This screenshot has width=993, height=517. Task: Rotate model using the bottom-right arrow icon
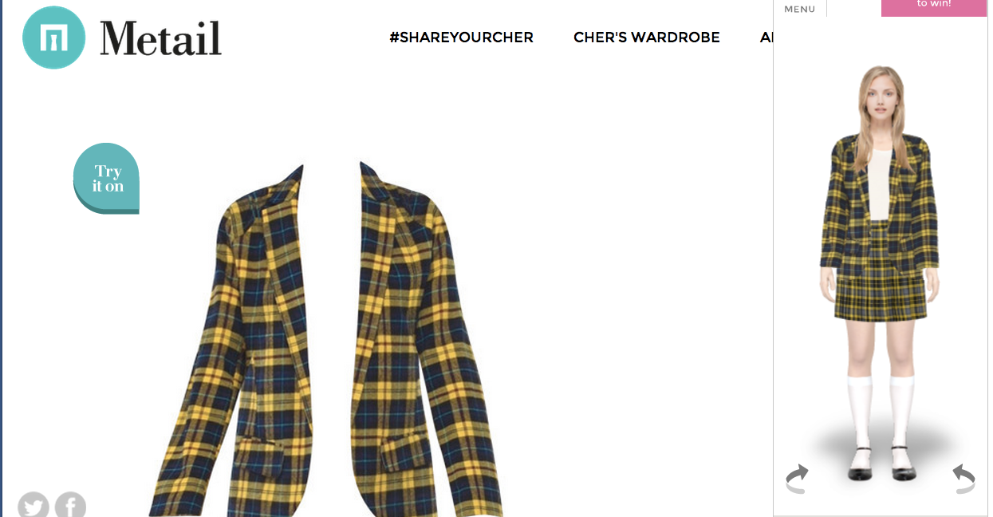pos(964,479)
